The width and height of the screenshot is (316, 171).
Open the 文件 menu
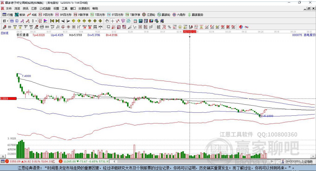9,8
